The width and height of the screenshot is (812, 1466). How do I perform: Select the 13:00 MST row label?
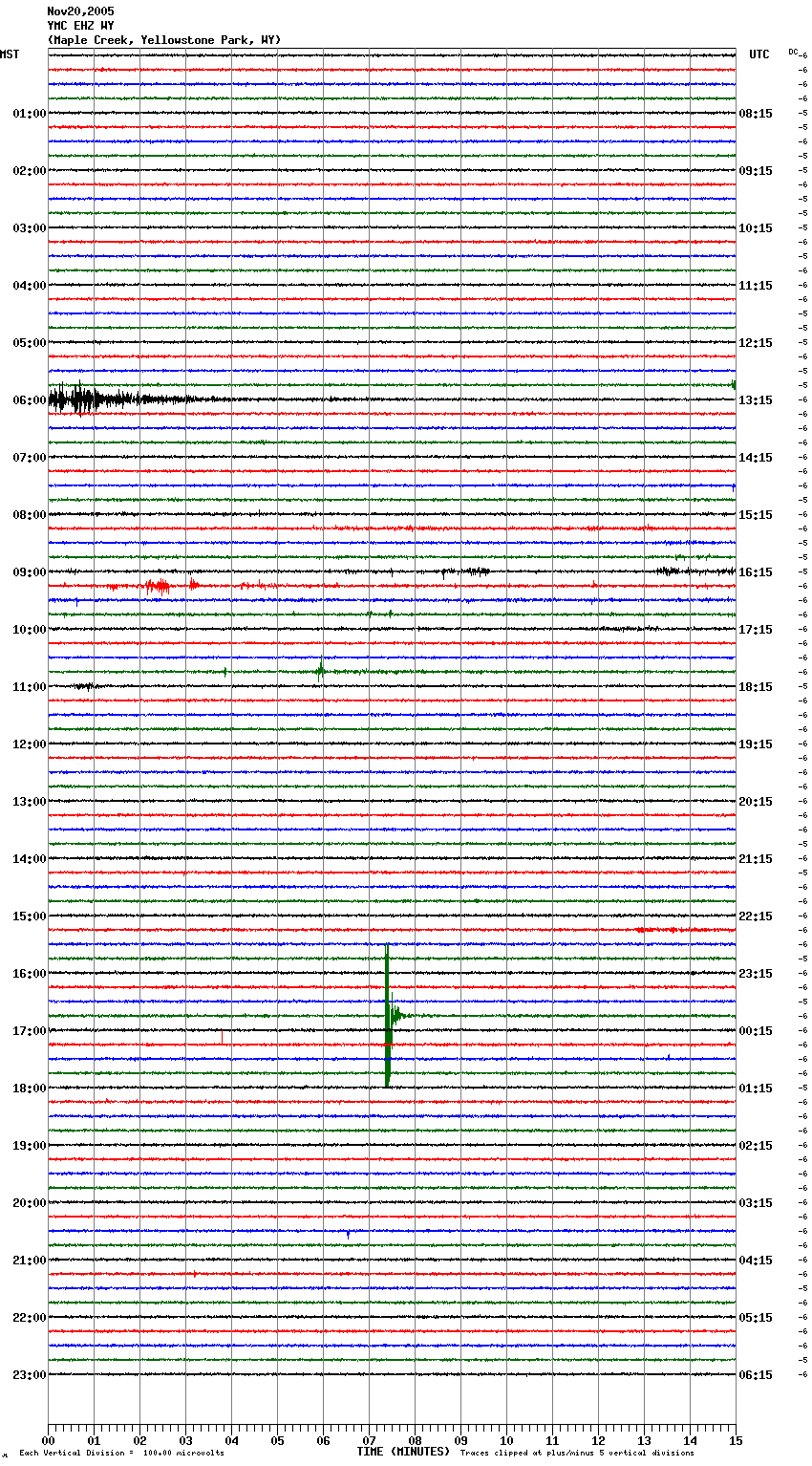tap(30, 802)
